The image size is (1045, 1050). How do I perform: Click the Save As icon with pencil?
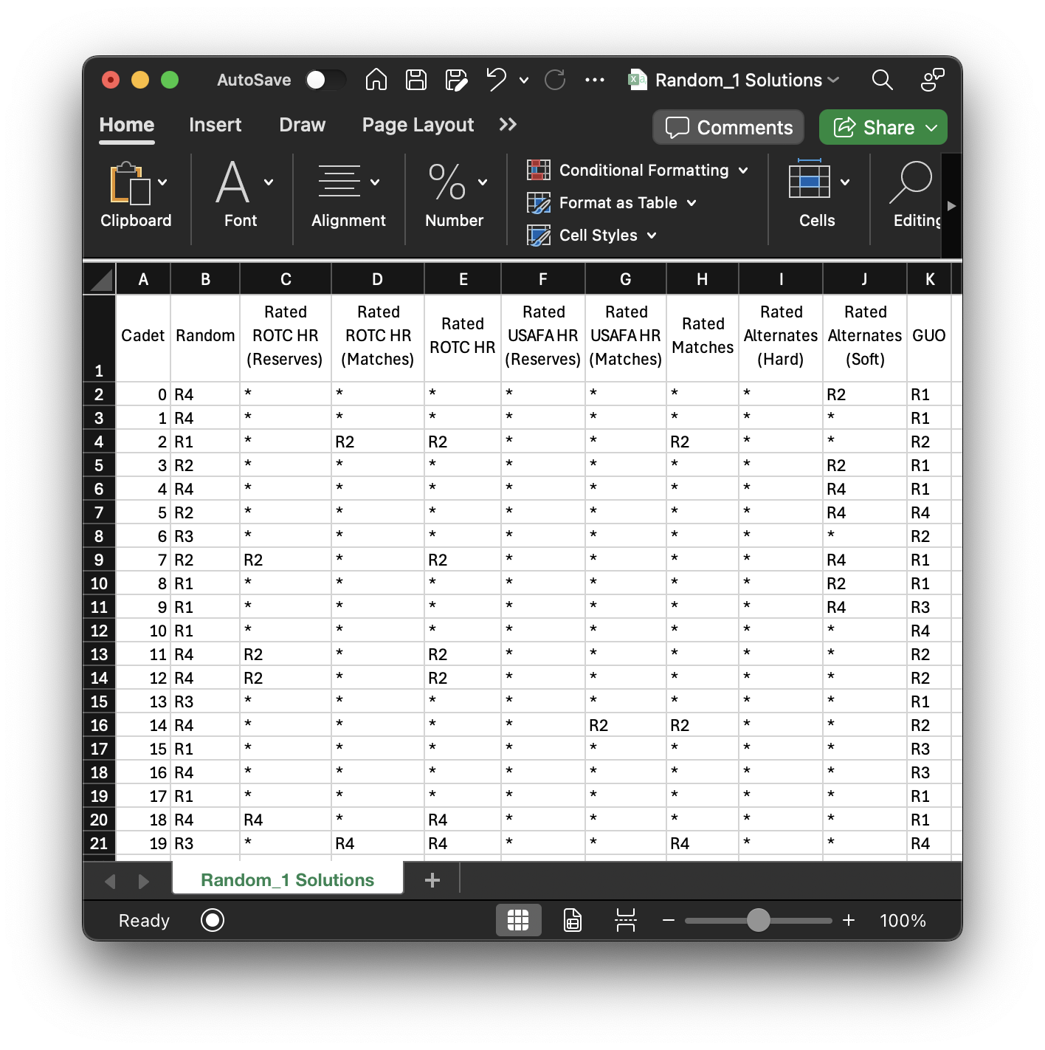[457, 79]
